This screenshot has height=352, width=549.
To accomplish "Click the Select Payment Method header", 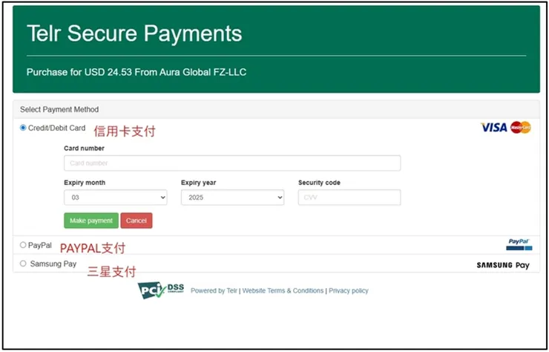I will (x=59, y=109).
